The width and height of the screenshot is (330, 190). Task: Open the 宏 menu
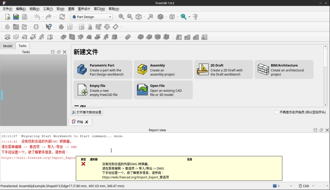[60, 9]
